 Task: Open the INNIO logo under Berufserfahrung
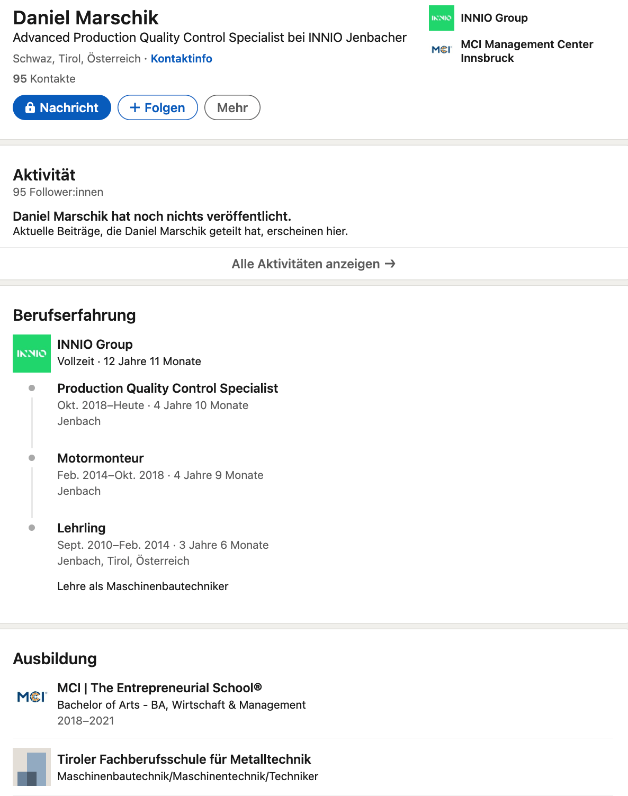pyautogui.click(x=32, y=354)
